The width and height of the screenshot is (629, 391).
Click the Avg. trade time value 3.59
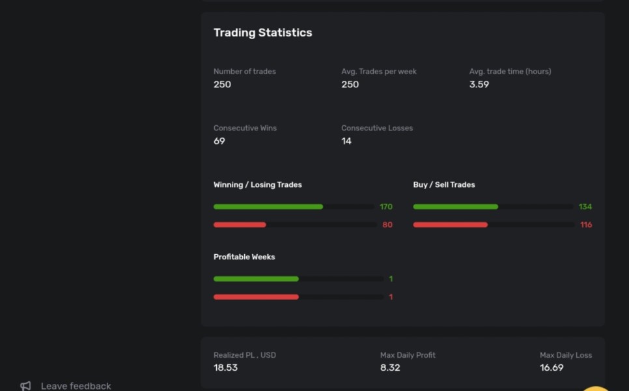[479, 84]
